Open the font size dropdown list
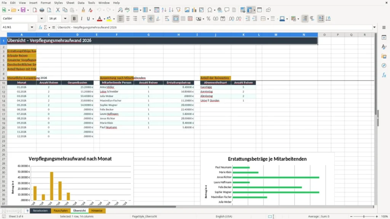Viewport: 390px width, 219px height. click(x=65, y=19)
